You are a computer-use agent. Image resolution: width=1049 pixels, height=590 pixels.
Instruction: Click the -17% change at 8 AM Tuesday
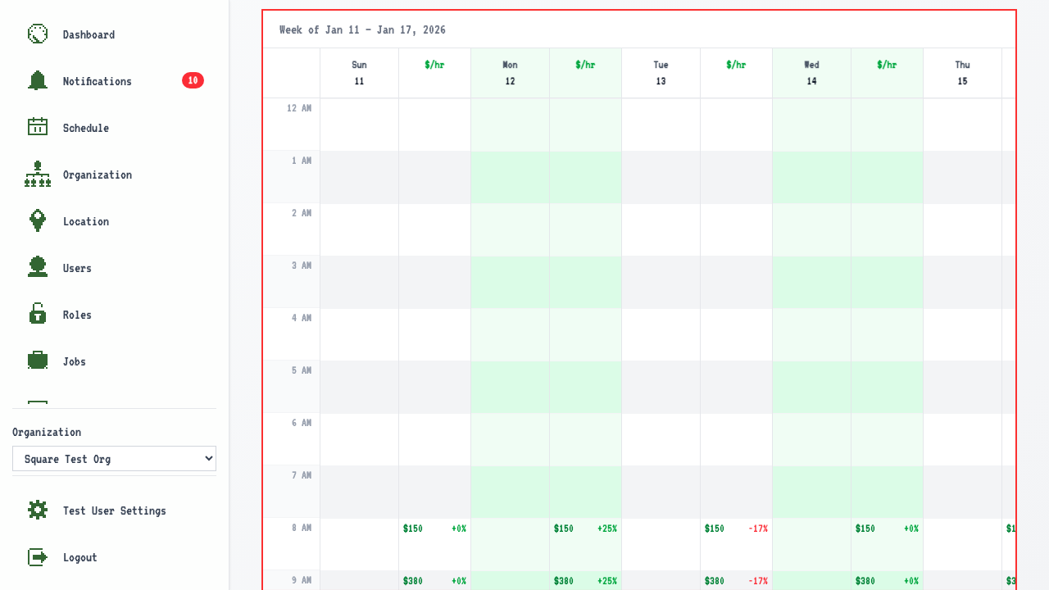pos(758,529)
